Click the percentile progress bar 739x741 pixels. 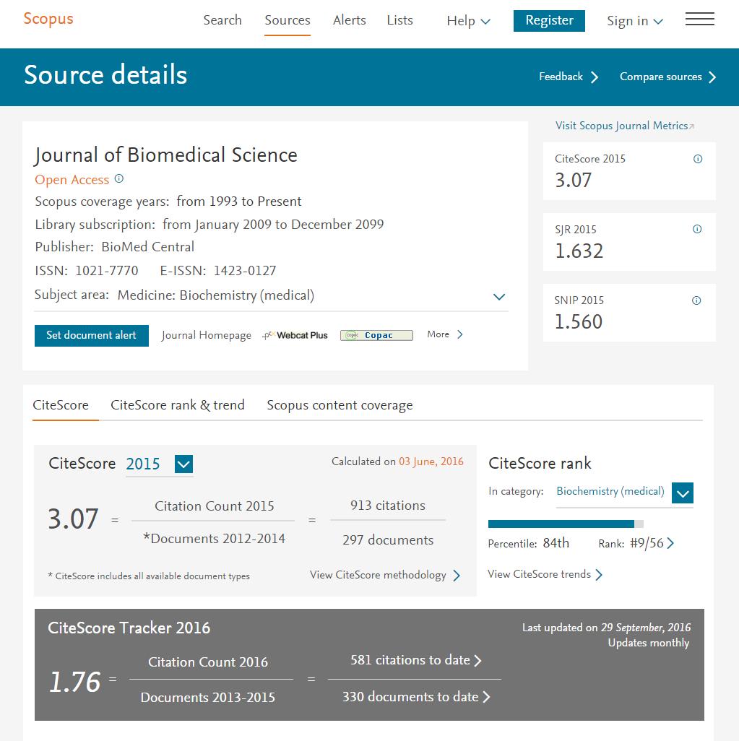tap(566, 524)
